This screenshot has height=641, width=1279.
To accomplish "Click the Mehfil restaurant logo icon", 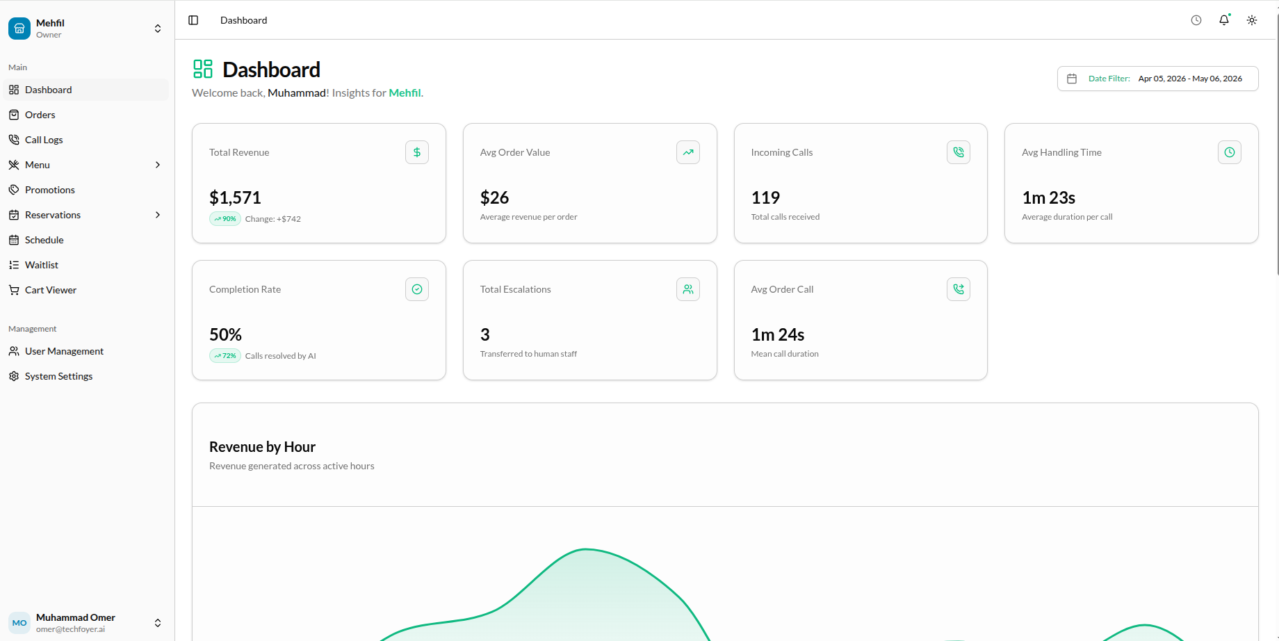I will click(x=19, y=29).
